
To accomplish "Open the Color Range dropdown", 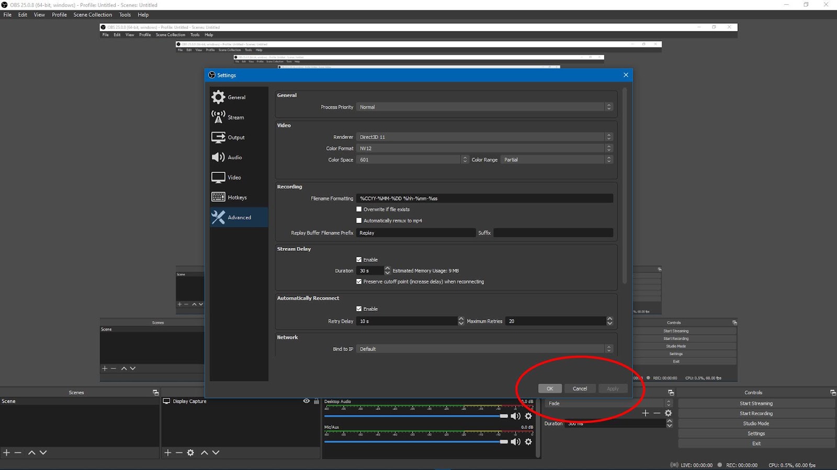I will tap(556, 160).
